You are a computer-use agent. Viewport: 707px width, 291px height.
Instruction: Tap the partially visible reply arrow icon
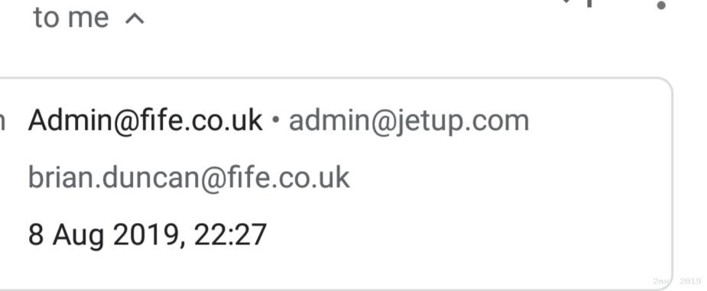(x=566, y=2)
